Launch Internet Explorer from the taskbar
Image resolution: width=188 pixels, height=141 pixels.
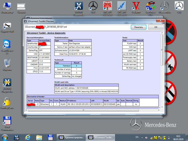pyautogui.click(x=28, y=138)
